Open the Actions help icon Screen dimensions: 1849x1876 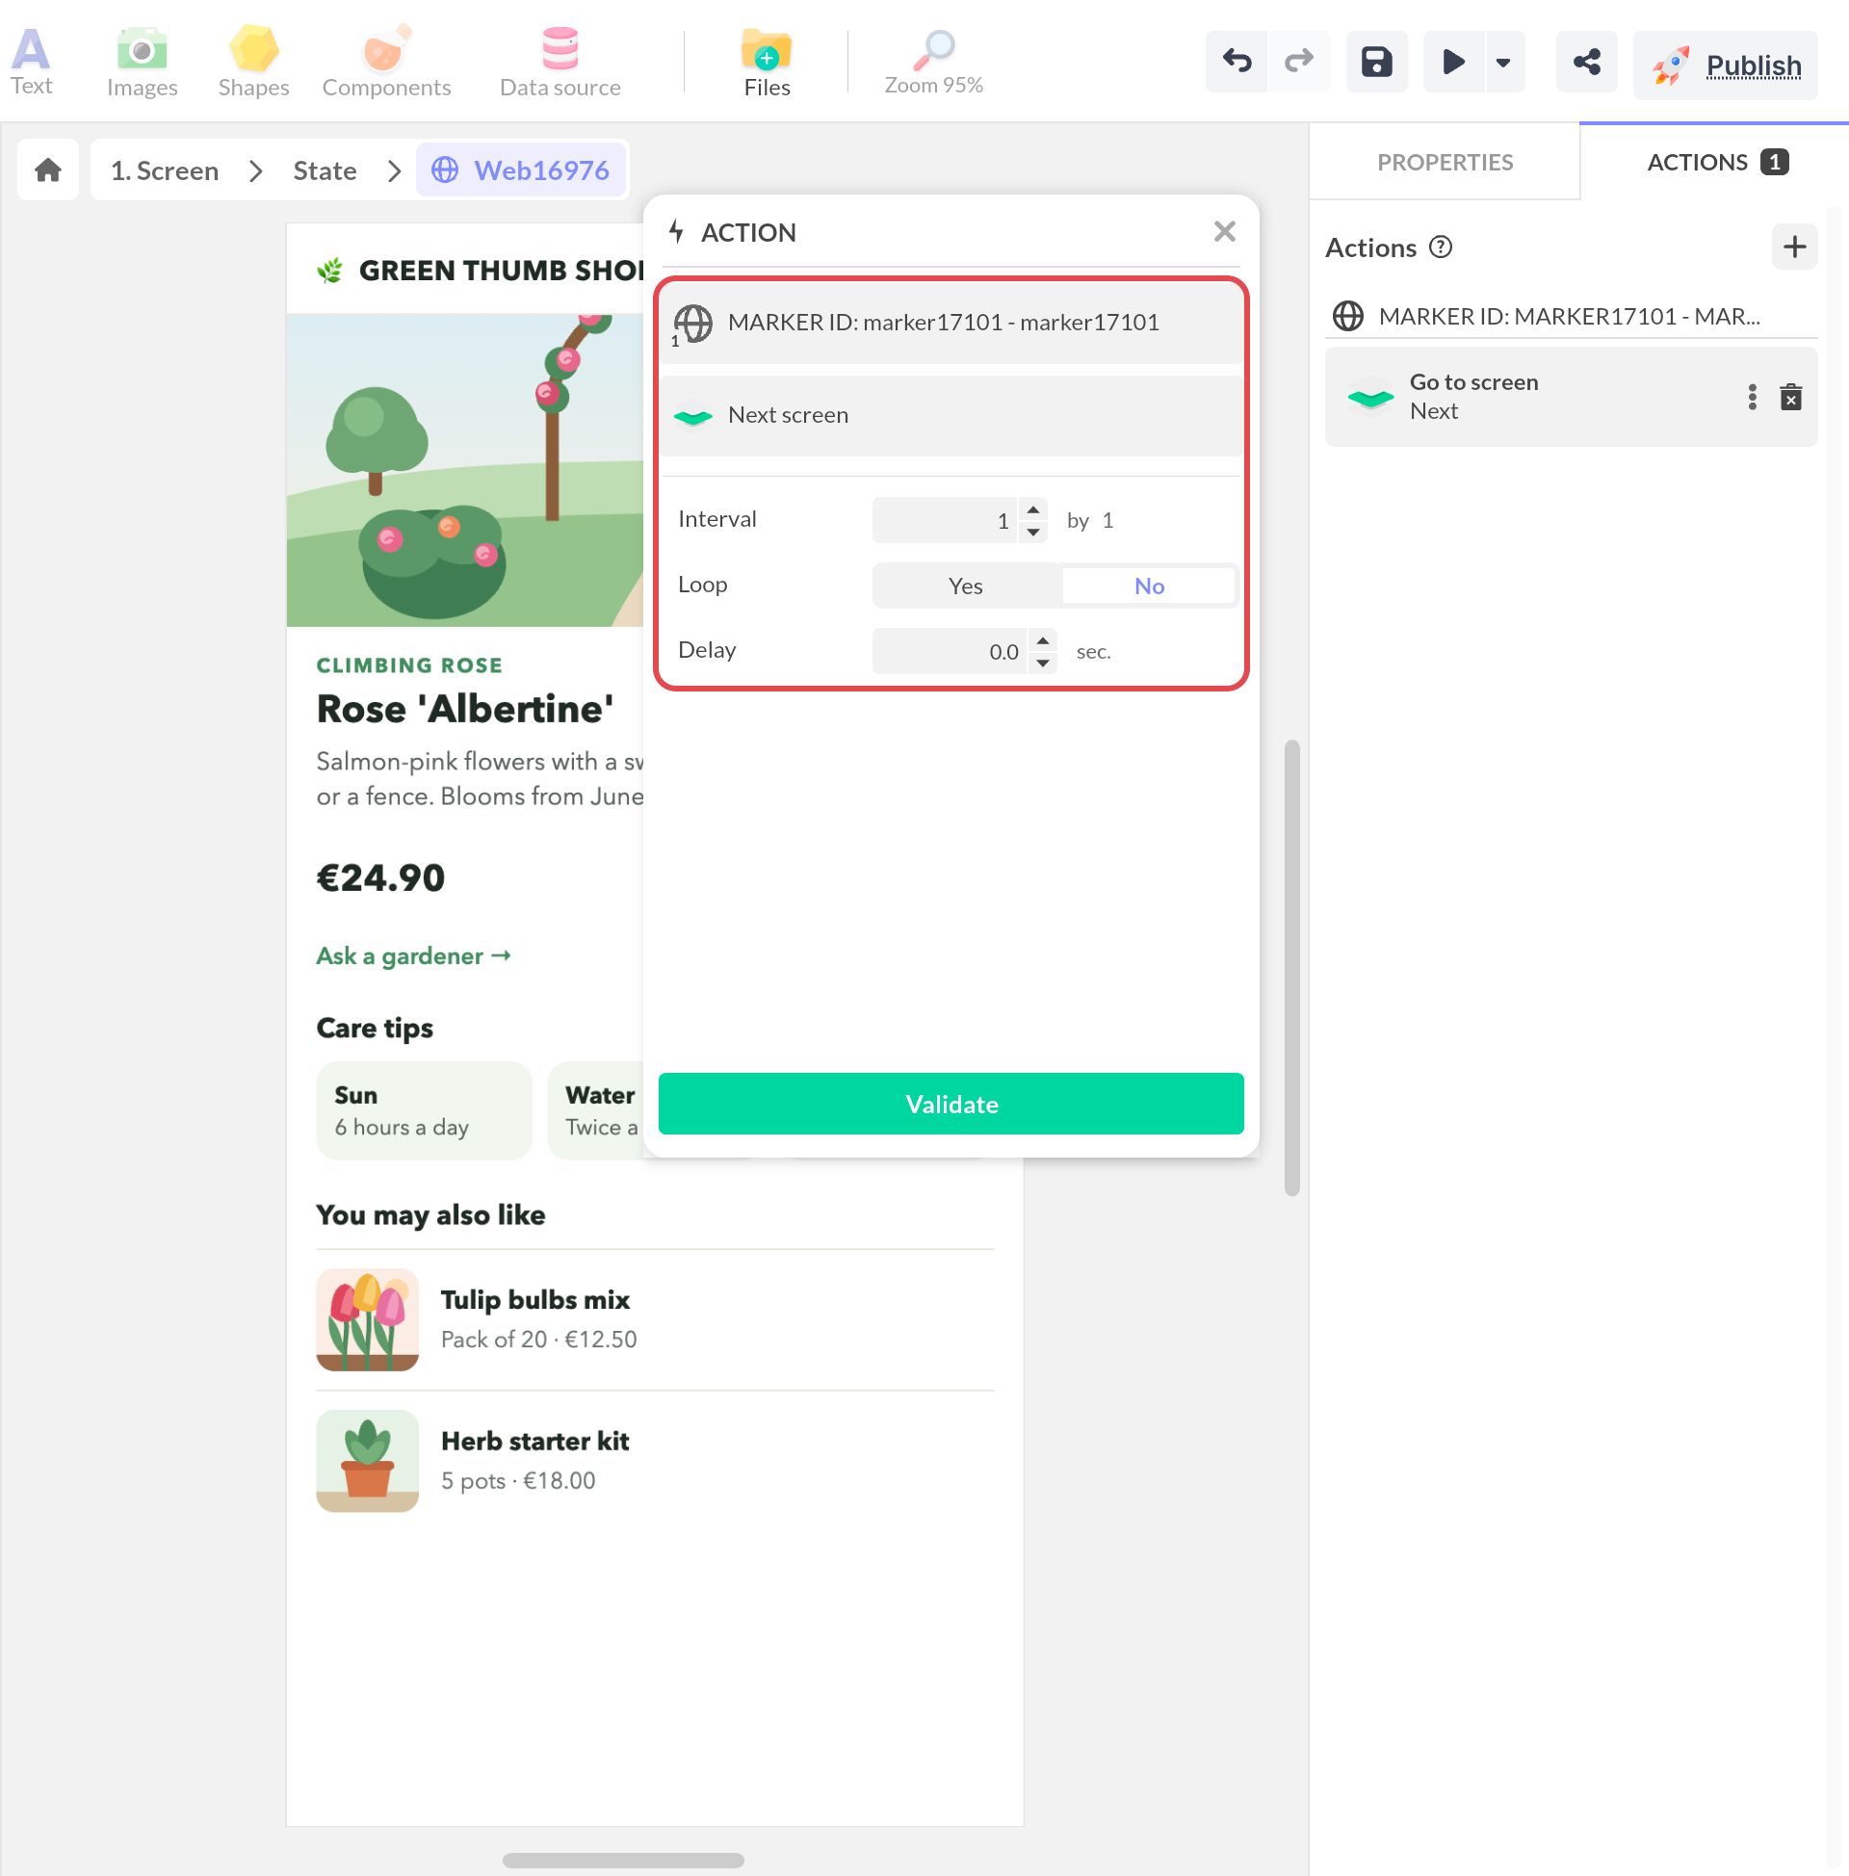point(1440,247)
